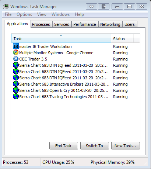This screenshot has width=151, height=169.
Task: Click Running status of OEC Trader 3.5
Action: [120, 59]
